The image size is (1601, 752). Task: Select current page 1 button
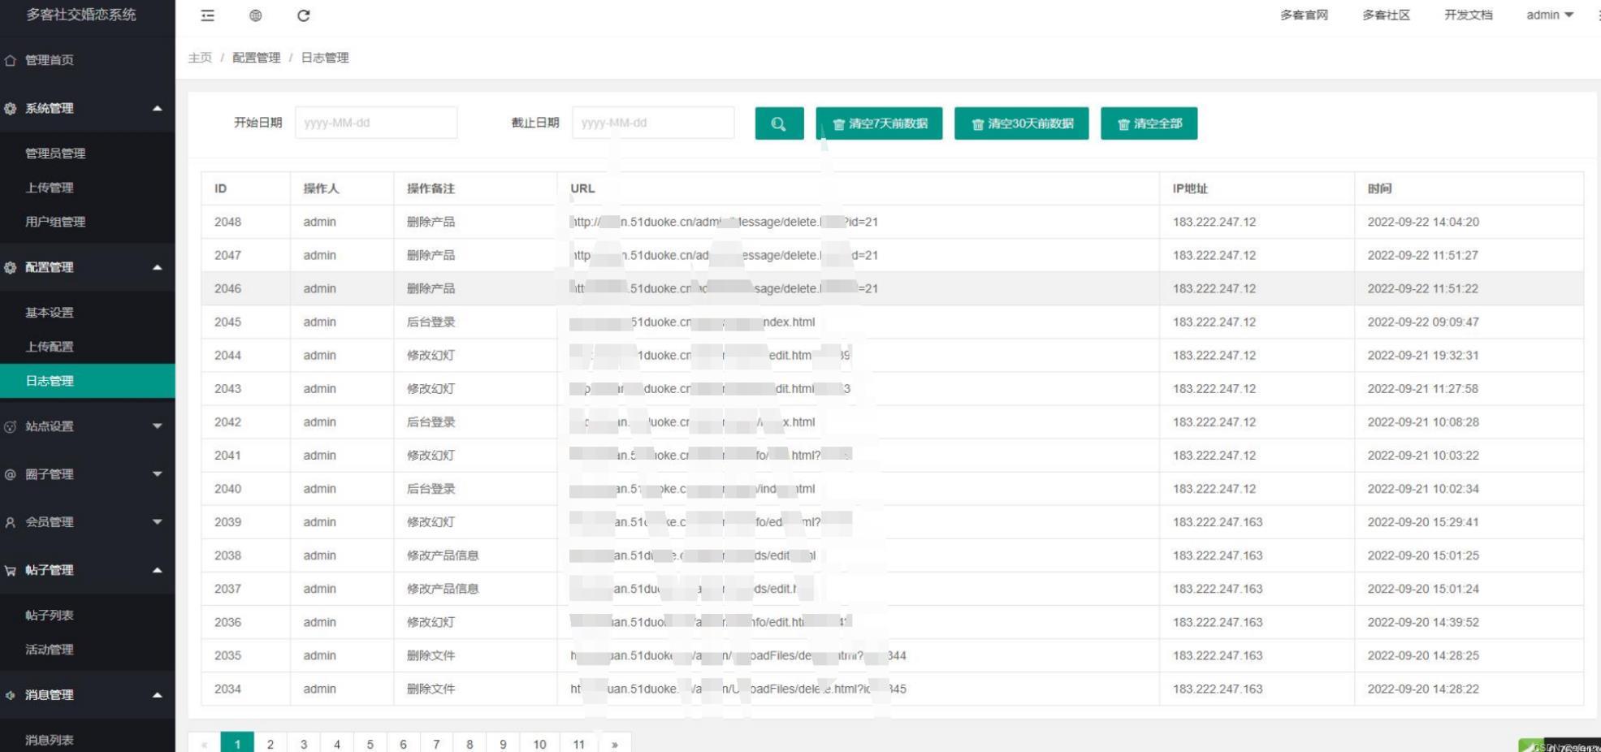pyautogui.click(x=237, y=744)
